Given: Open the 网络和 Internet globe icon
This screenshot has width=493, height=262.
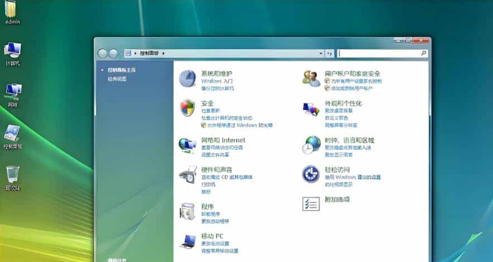Looking at the screenshot, I should point(187,145).
